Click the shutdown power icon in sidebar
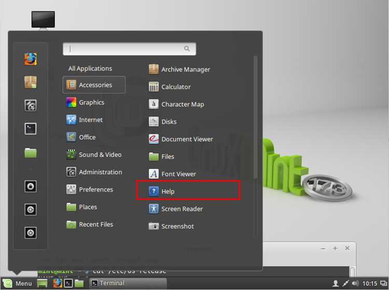The image size is (389, 290). (31, 233)
